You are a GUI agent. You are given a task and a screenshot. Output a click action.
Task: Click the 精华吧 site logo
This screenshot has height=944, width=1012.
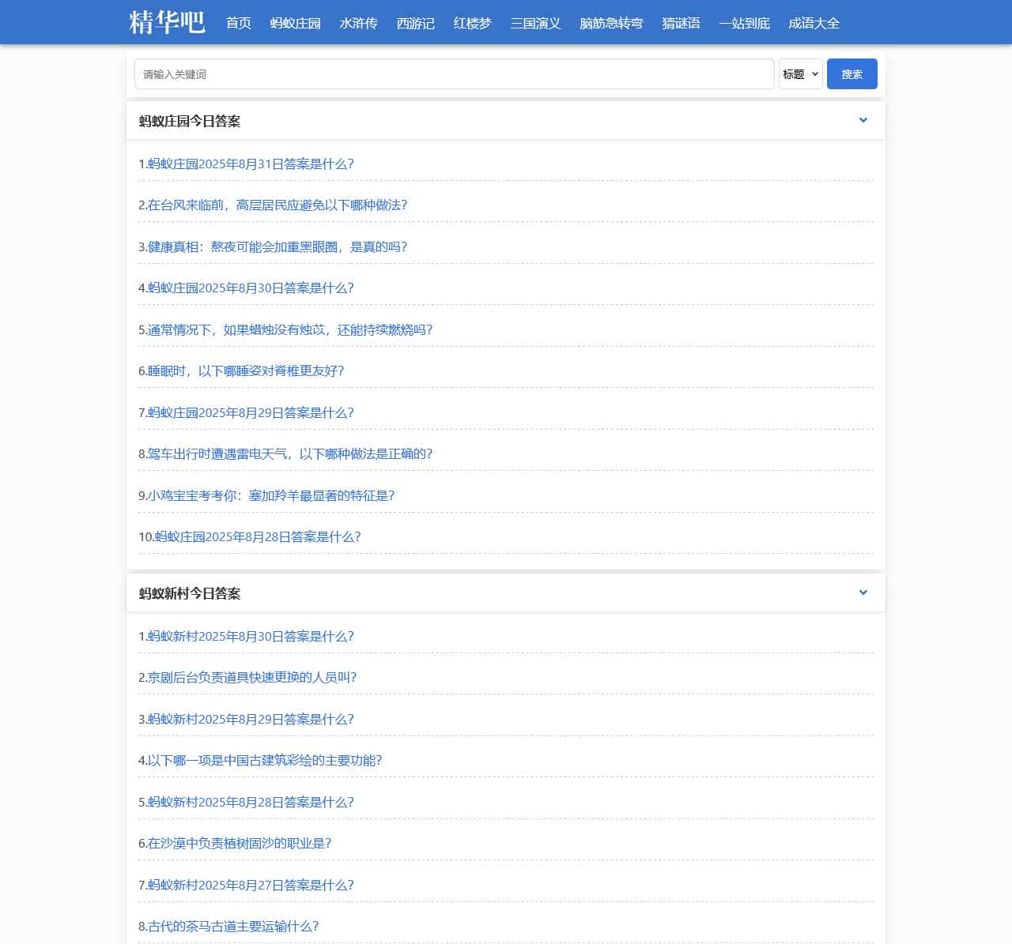pyautogui.click(x=167, y=22)
